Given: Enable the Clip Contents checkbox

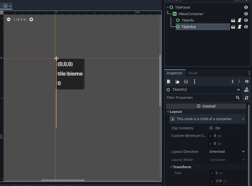Looking at the screenshot, I should (211, 128).
